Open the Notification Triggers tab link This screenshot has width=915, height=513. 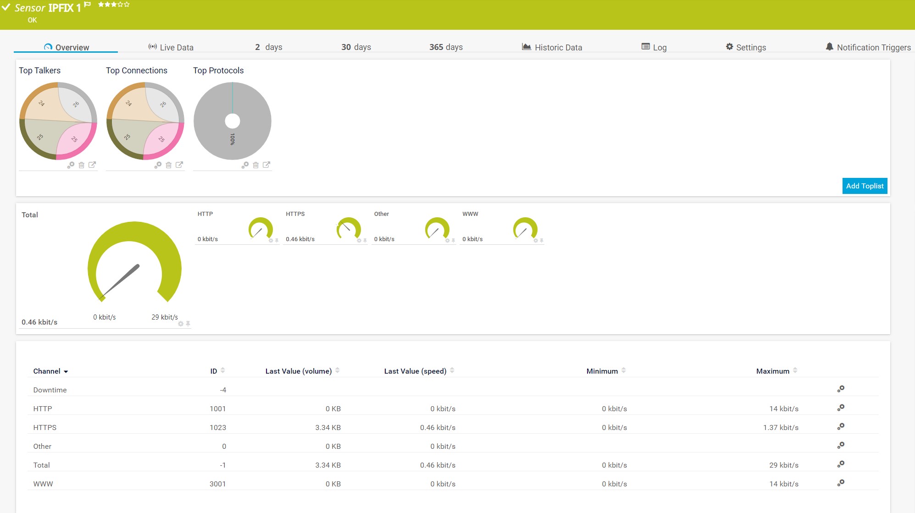868,47
